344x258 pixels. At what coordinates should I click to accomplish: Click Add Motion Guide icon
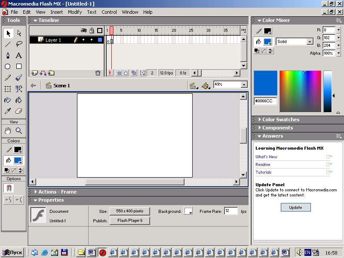tap(43, 73)
